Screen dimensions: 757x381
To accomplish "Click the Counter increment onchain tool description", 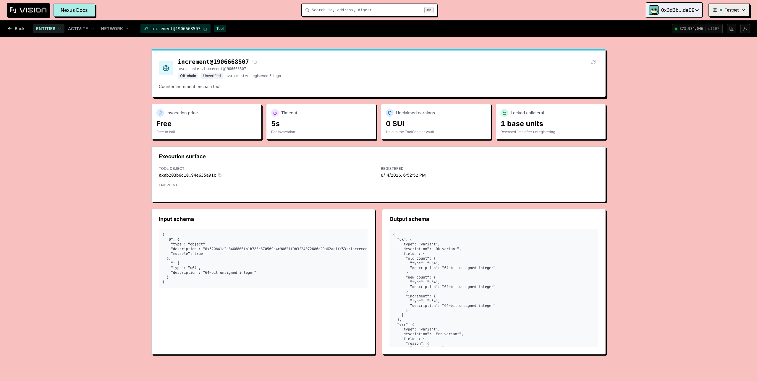I will pos(190,87).
